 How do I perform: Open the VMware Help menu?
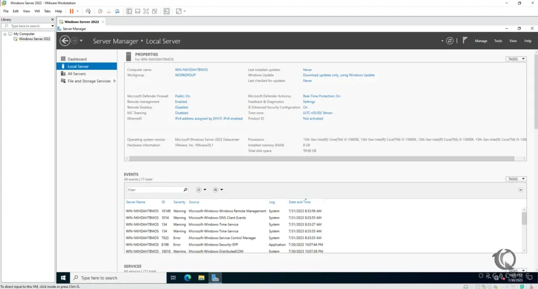pyautogui.click(x=59, y=12)
